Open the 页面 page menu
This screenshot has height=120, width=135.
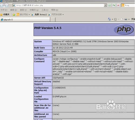pos(133,19)
